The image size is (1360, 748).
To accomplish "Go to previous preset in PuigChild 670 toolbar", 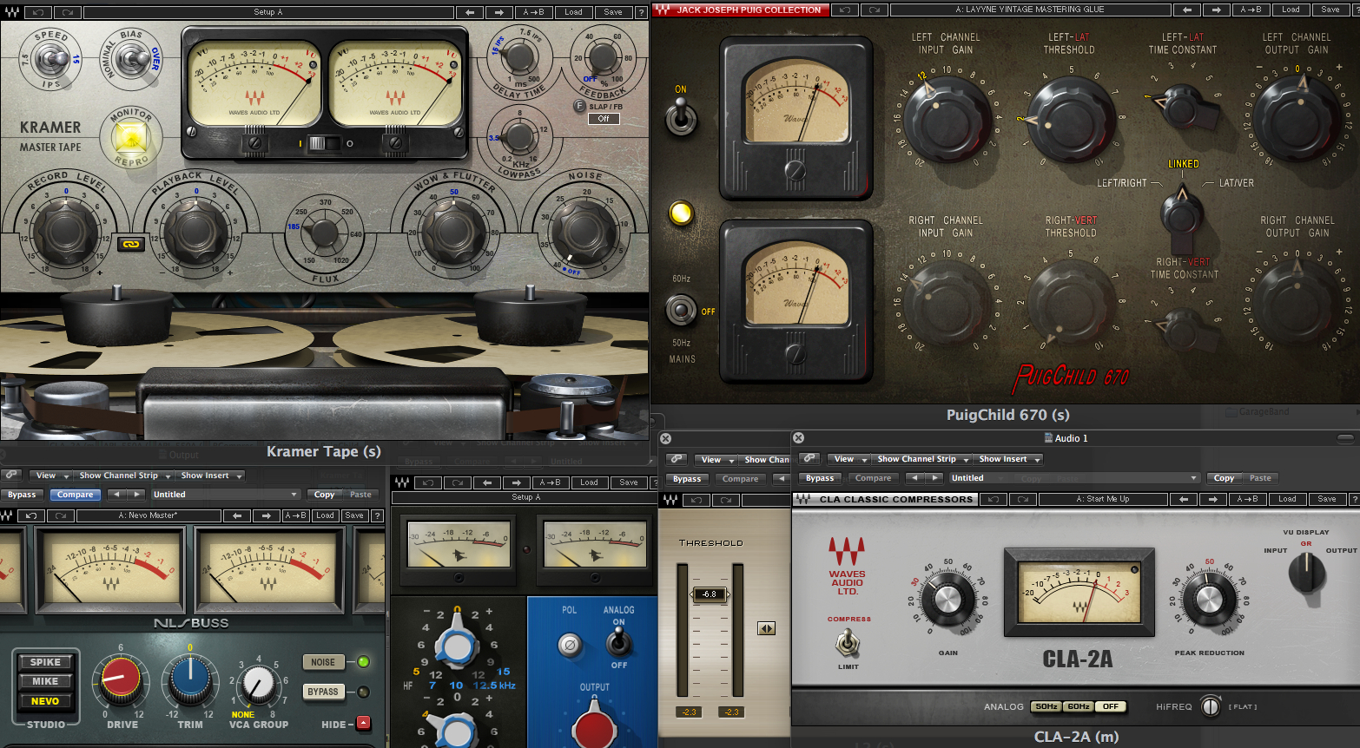I will click(1187, 10).
